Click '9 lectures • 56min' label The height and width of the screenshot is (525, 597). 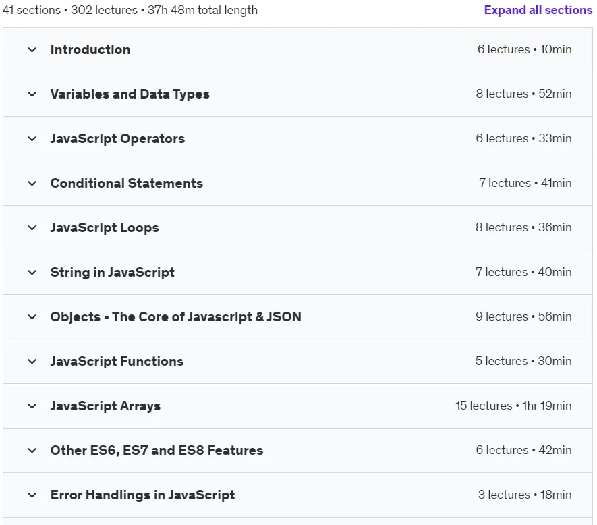point(523,316)
